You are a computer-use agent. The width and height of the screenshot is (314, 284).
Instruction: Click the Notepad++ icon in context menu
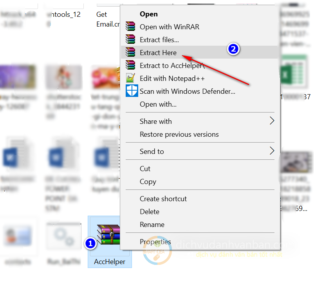(x=130, y=78)
